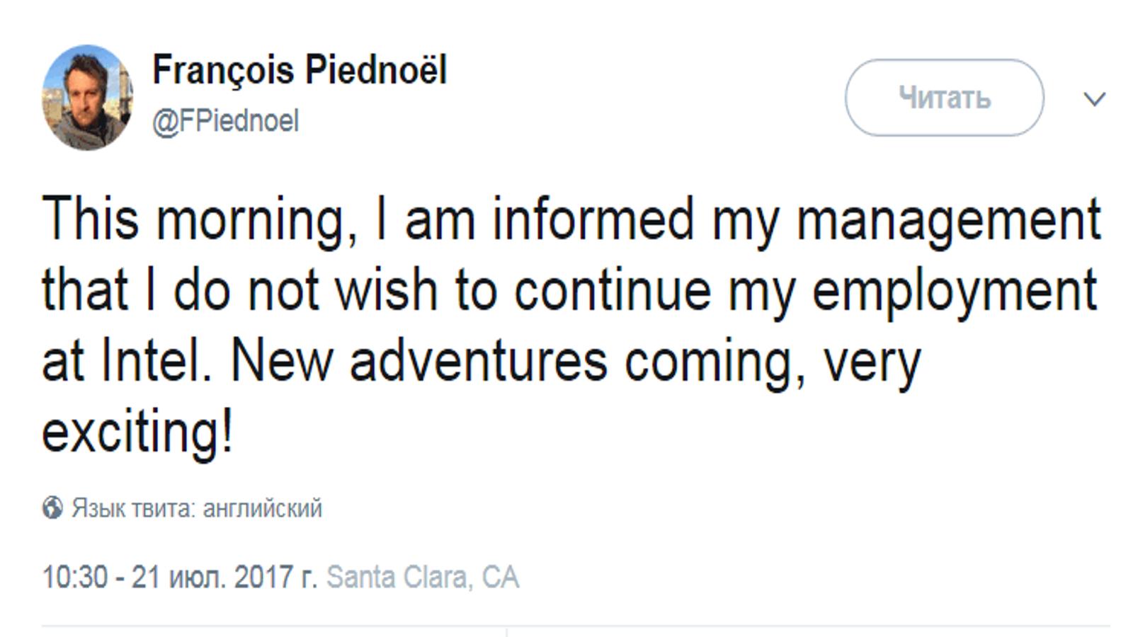
Task: Open François Piednoël's profile avatar photo
Action: (87, 98)
